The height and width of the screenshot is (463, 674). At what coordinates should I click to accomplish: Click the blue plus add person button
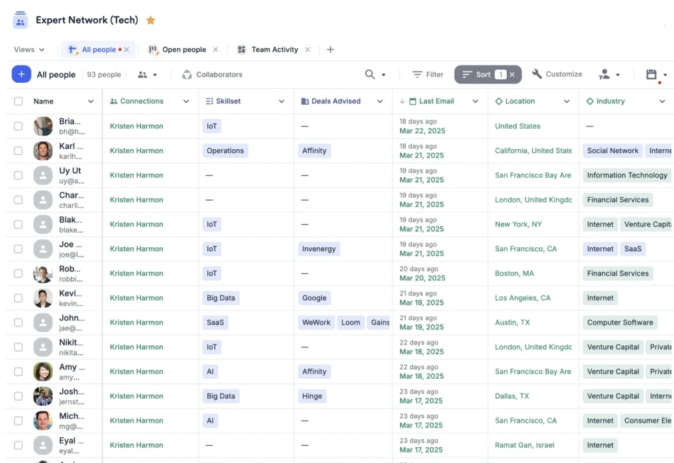click(x=21, y=74)
